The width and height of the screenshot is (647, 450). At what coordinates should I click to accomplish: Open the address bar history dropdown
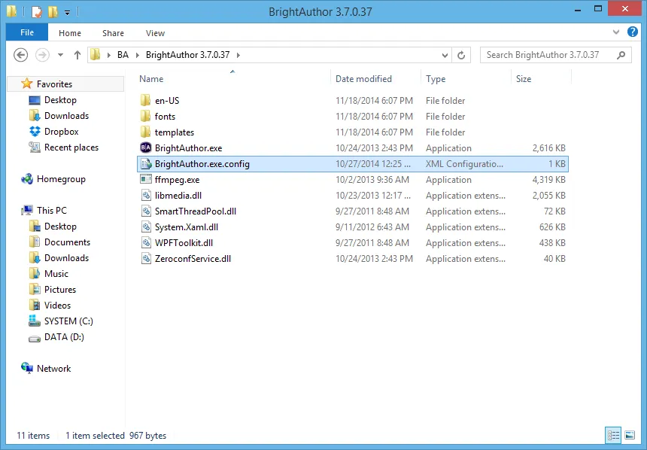click(x=445, y=55)
